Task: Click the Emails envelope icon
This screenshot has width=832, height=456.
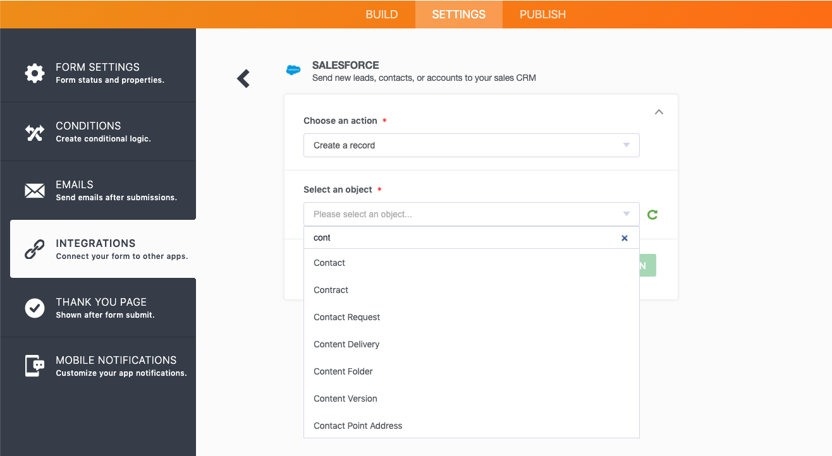Action: (x=34, y=191)
